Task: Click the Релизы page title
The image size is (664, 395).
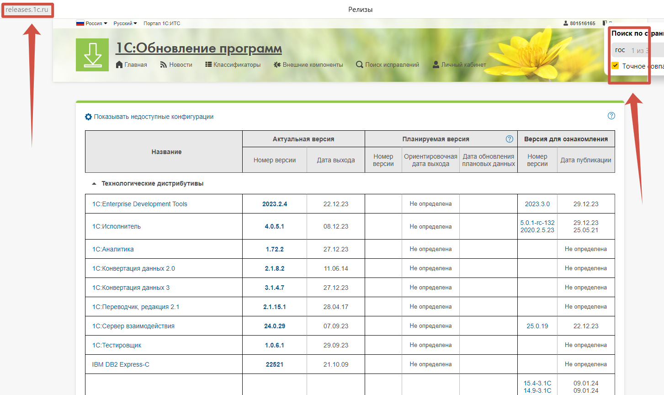Action: click(361, 10)
